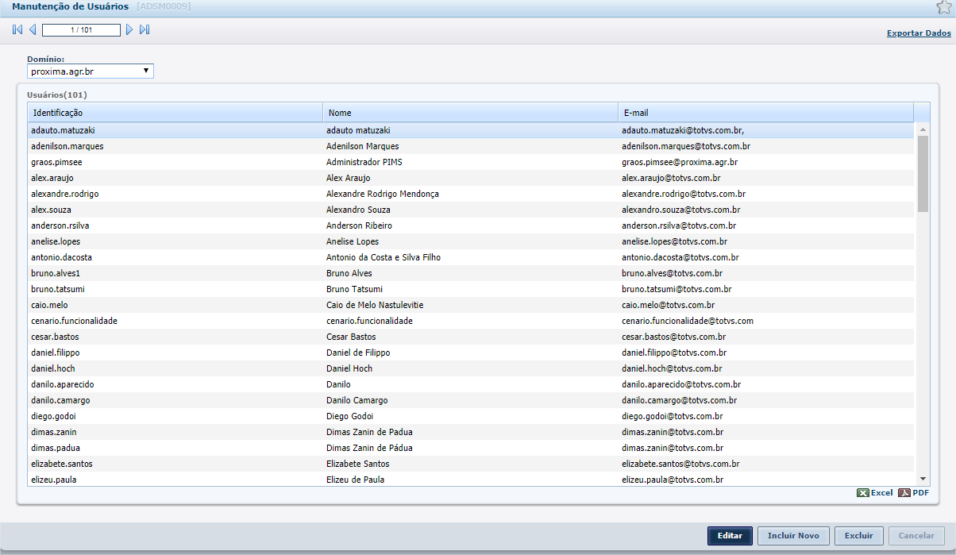This screenshot has width=956, height=555.
Task: Click the Excluir button
Action: (x=858, y=536)
